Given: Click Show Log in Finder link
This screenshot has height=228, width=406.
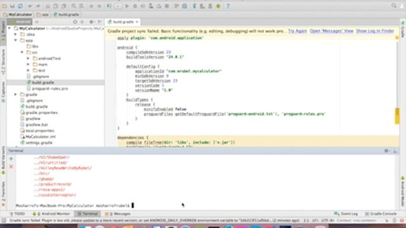Looking at the screenshot, I should [x=375, y=31].
